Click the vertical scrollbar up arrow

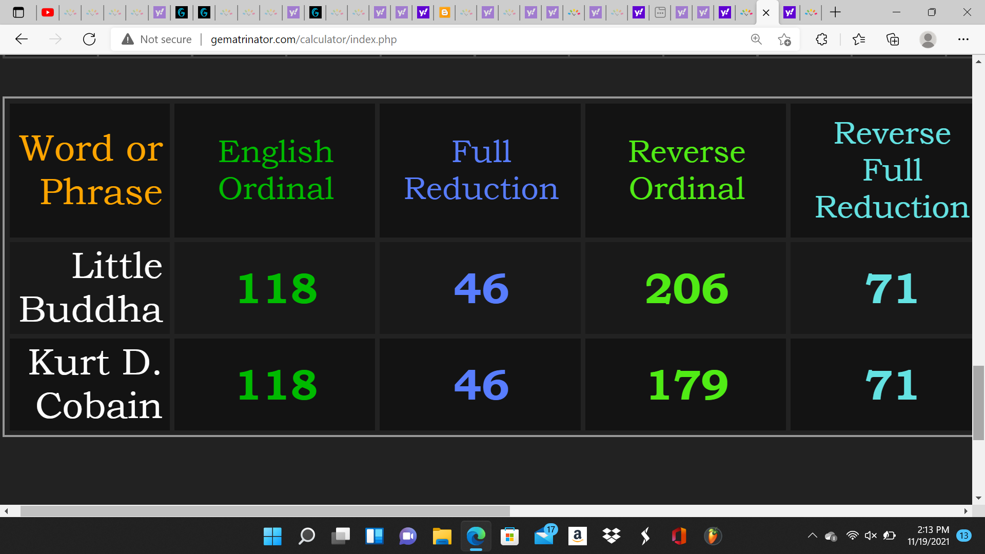tap(978, 62)
